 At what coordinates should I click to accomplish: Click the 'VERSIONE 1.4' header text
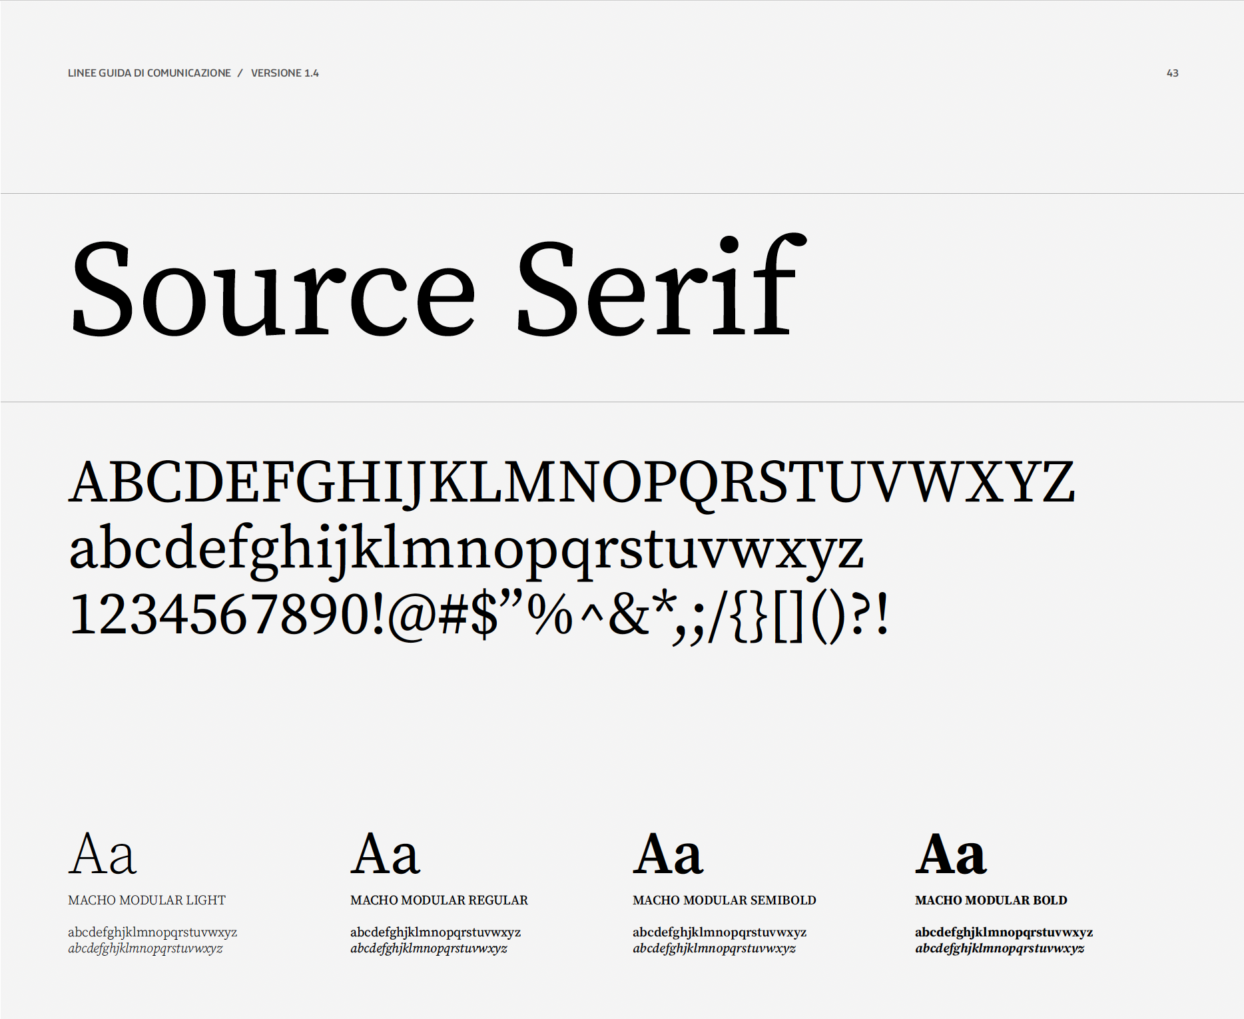click(x=285, y=73)
